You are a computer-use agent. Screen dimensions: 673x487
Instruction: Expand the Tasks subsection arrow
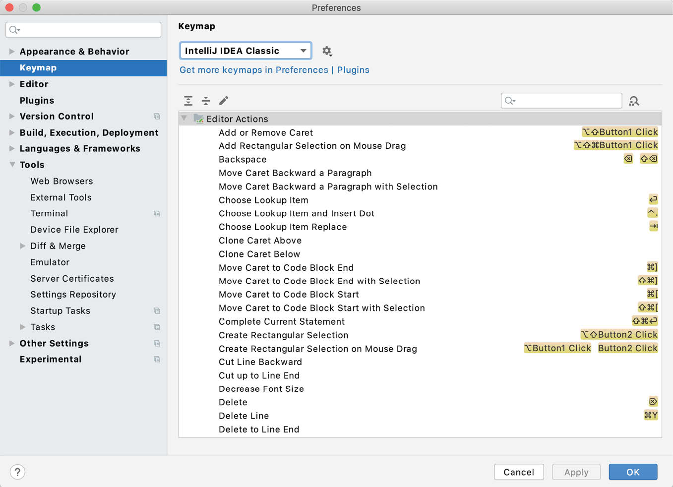point(23,327)
